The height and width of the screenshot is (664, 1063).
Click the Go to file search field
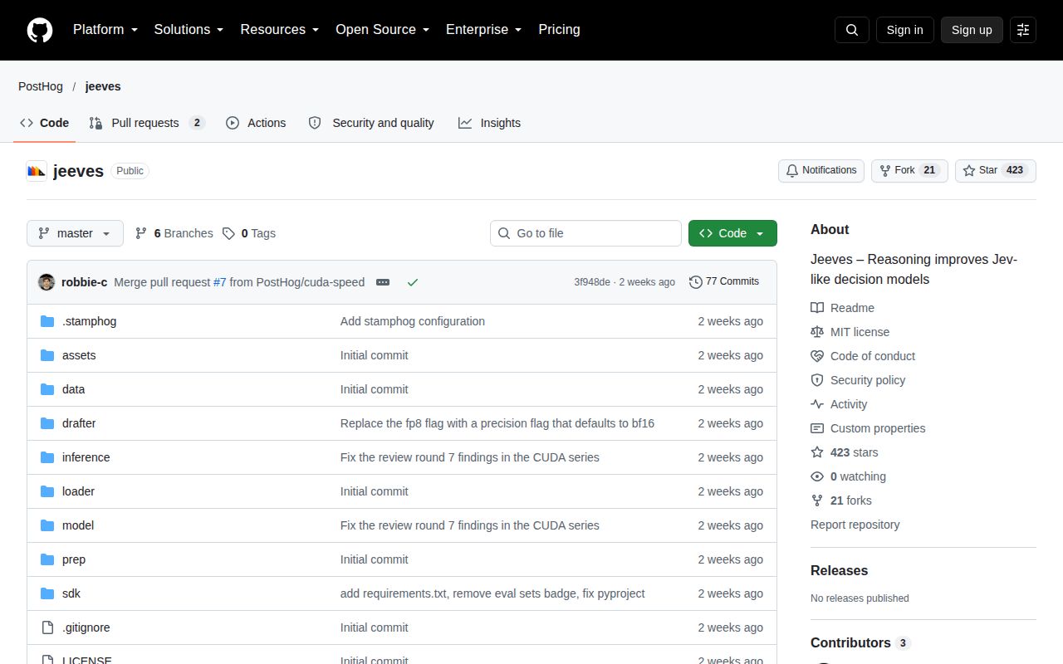pyautogui.click(x=585, y=233)
